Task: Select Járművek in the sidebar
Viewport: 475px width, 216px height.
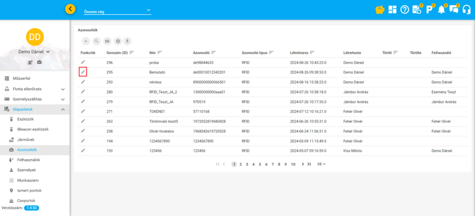Action: [26, 139]
